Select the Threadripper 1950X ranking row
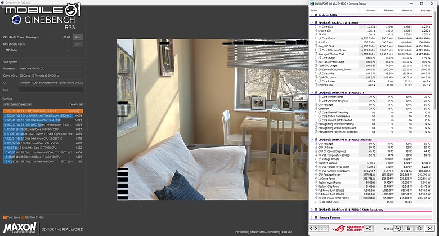The height and width of the screenshot is (236, 439). (43, 124)
